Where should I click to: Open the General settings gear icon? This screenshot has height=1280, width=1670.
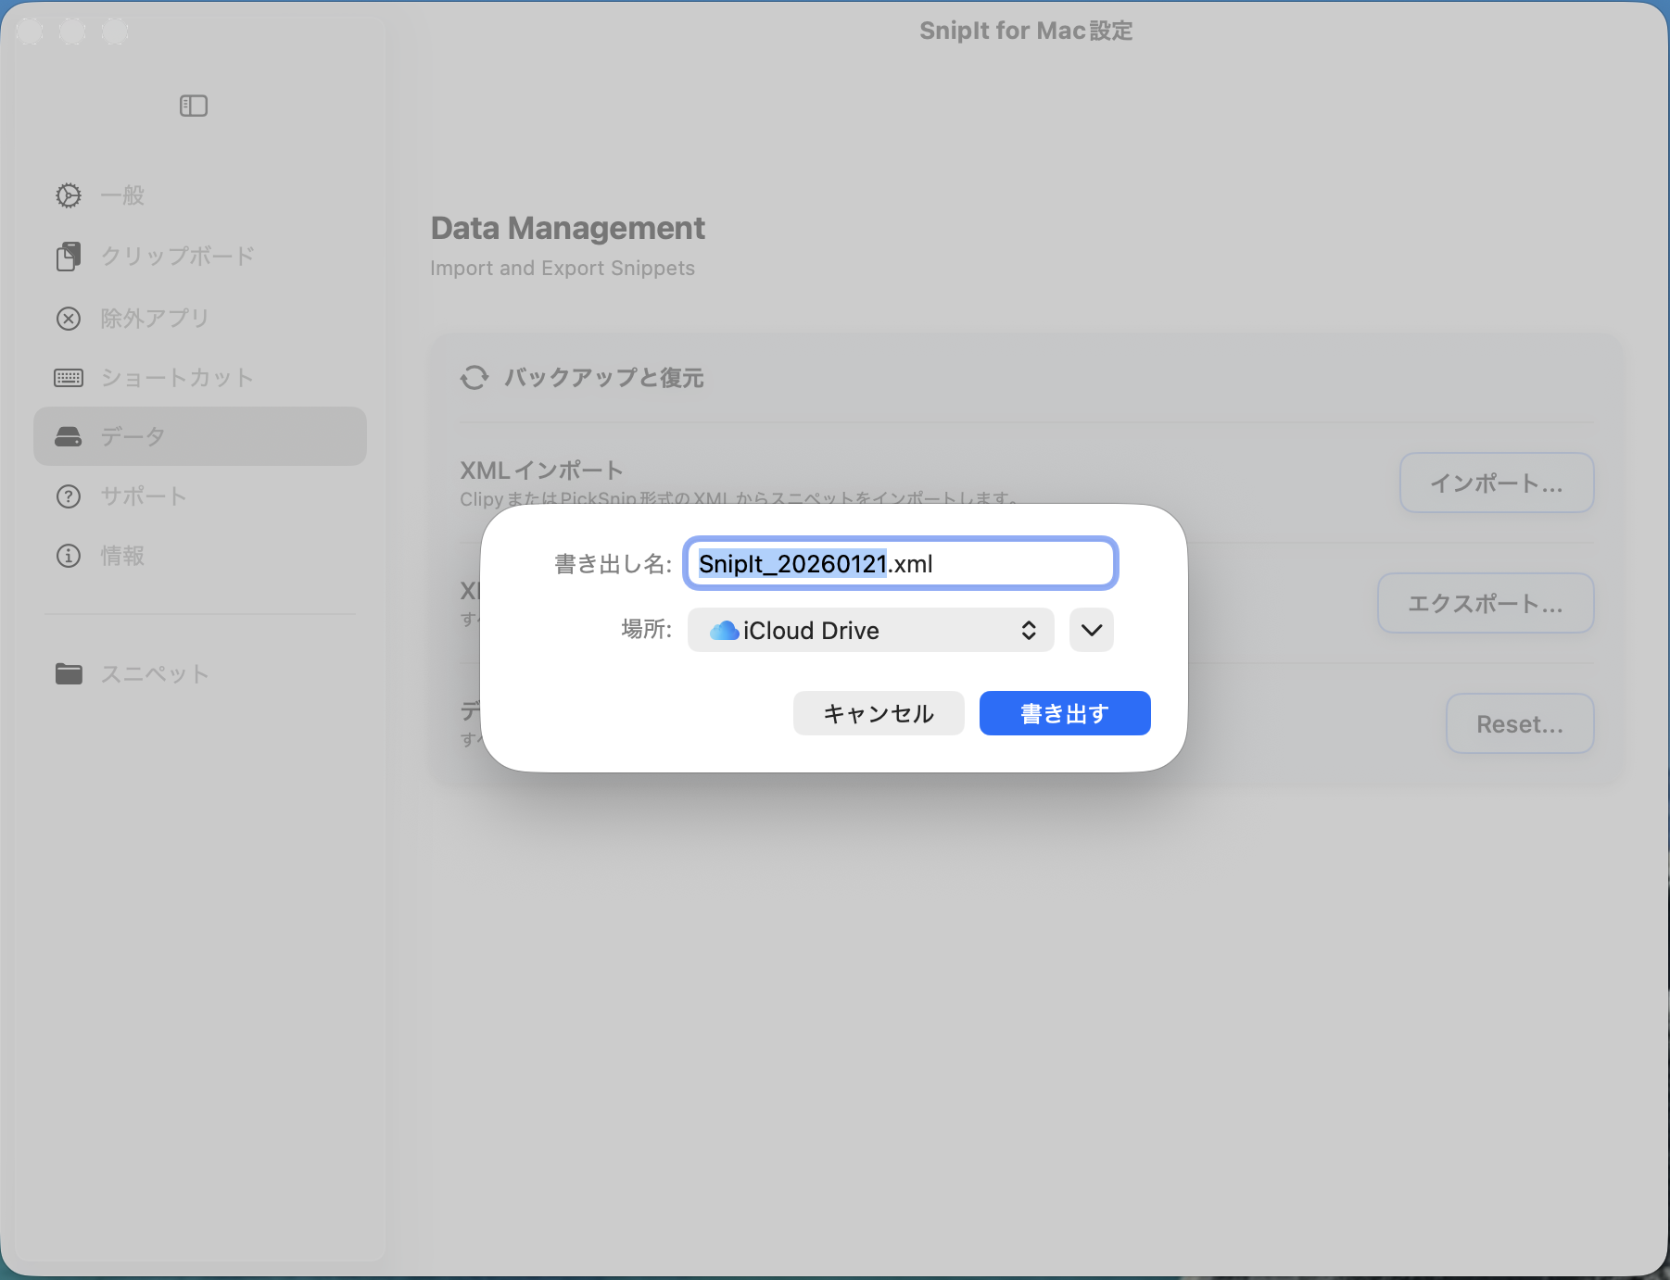69,195
